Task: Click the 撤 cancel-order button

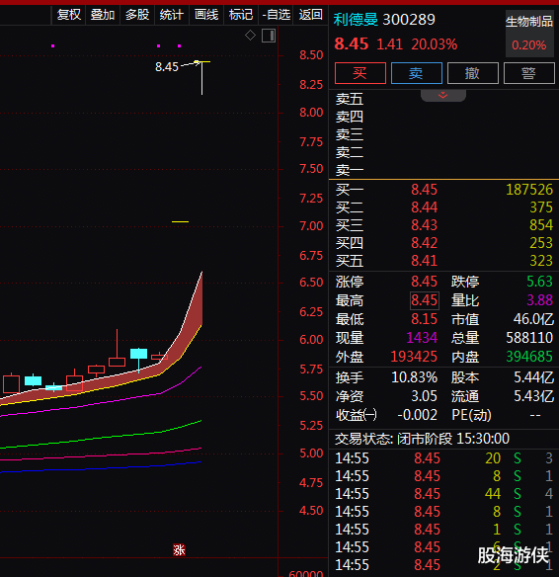Action: click(x=472, y=73)
